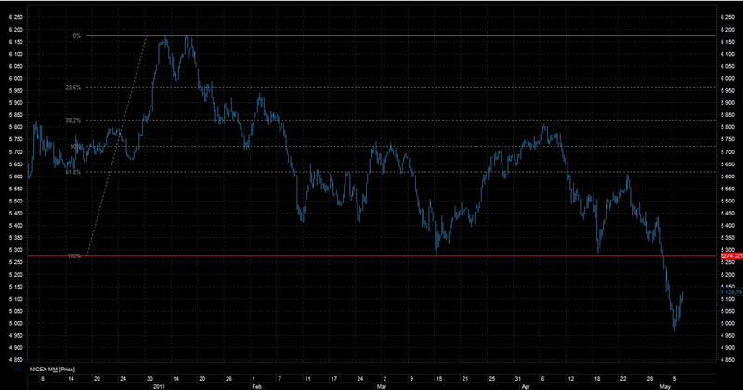
Task: Click 6 250 on the left price axis
Action: [x=16, y=17]
